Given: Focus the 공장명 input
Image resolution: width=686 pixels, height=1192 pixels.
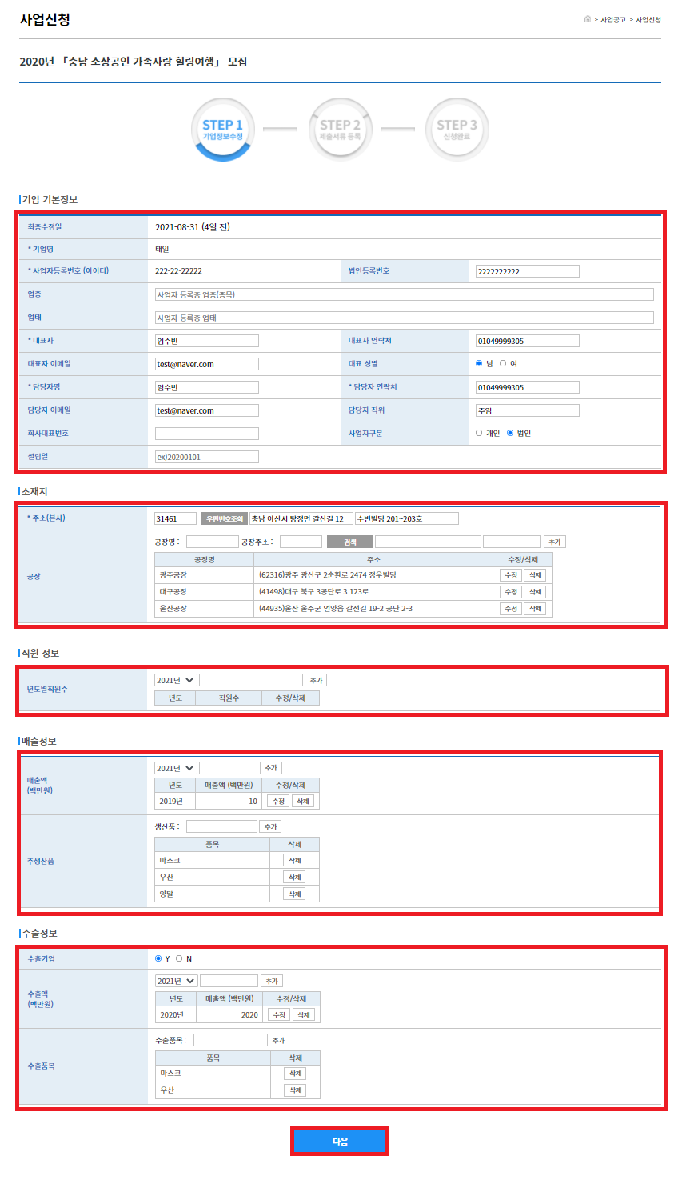Looking at the screenshot, I should click(213, 542).
